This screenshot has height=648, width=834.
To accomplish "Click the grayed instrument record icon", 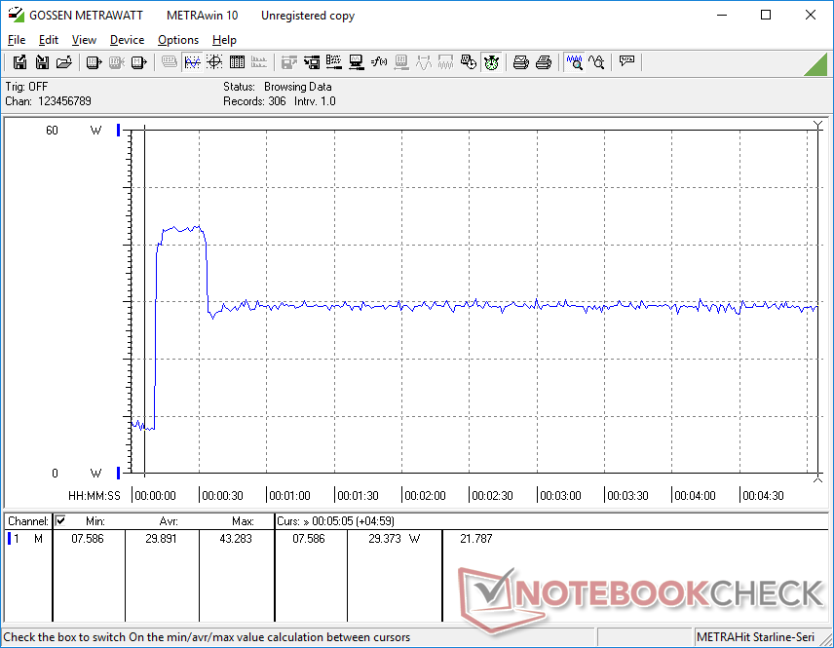I will (117, 62).
